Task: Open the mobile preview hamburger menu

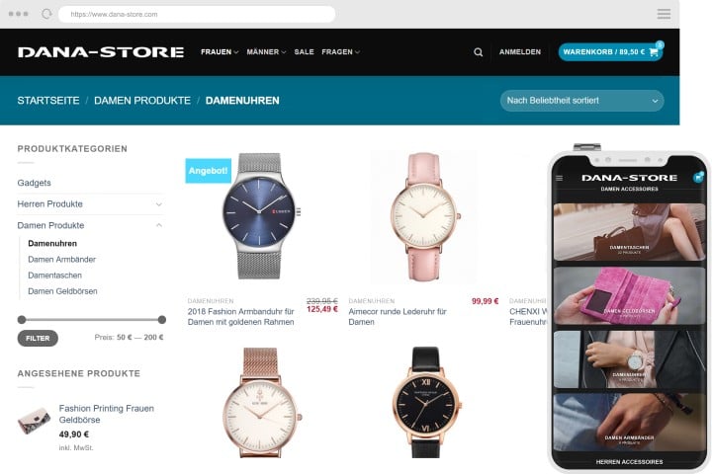Action: pyautogui.click(x=560, y=179)
